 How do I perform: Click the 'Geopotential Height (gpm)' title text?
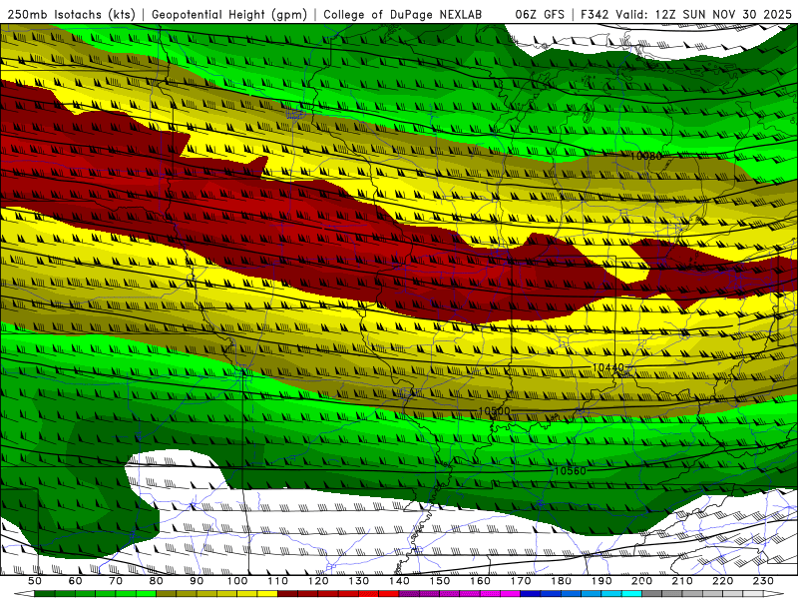(x=229, y=15)
